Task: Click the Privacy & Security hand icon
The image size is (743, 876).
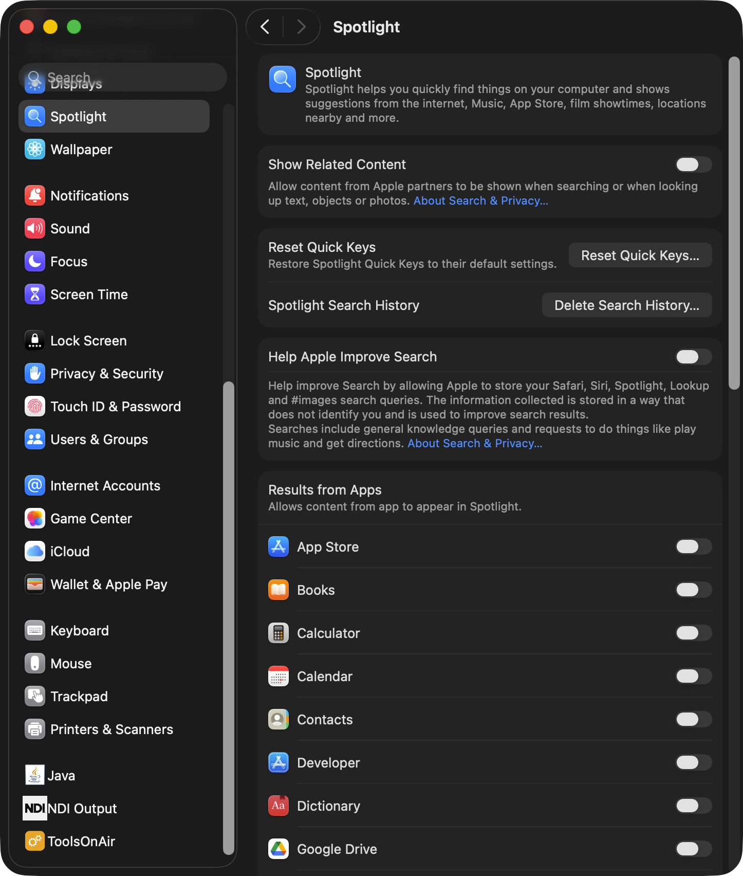Action: [35, 374]
